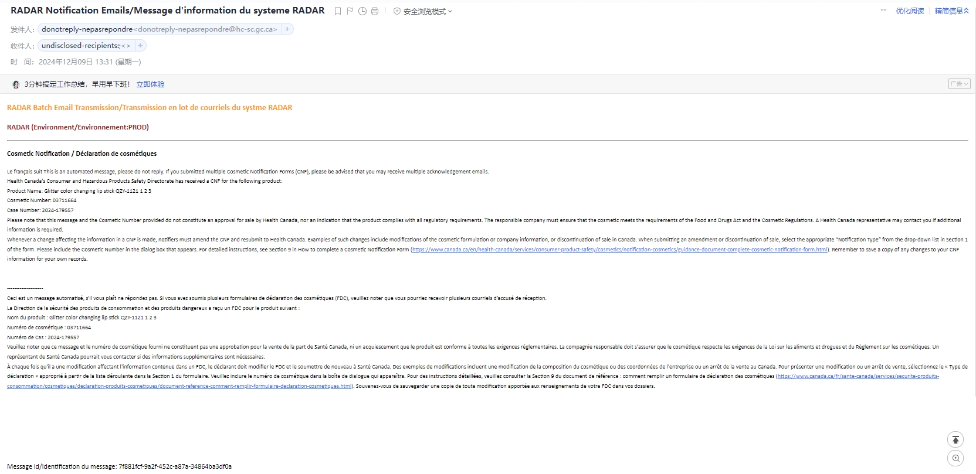Click the 优化阅读 link
The image size is (976, 474).
coord(910,11)
